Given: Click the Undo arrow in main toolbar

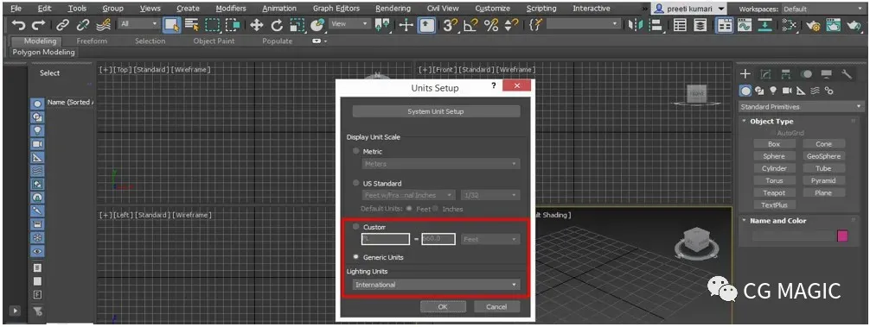Looking at the screenshot, I should click(18, 25).
